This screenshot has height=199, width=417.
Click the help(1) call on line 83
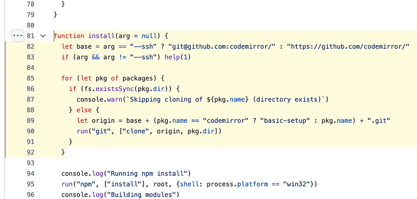178,57
